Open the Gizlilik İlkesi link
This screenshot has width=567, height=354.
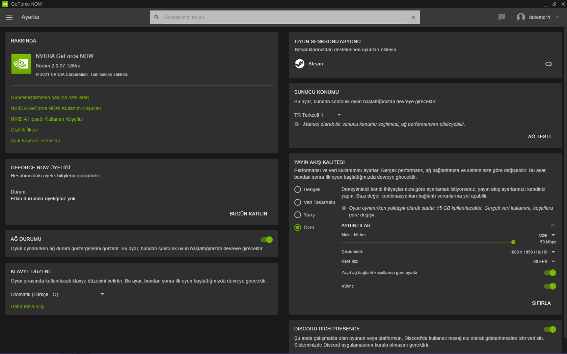click(x=24, y=130)
